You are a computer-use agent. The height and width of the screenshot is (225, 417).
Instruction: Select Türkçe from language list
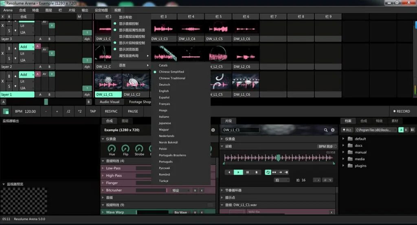pyautogui.click(x=164, y=181)
